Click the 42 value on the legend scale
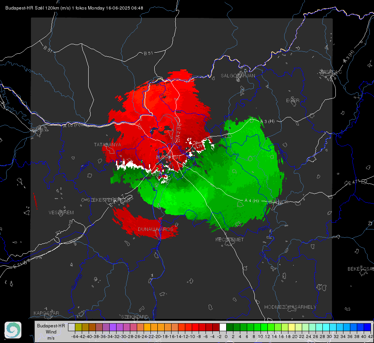The width and height of the screenshot is (374, 343). (x=370, y=337)
